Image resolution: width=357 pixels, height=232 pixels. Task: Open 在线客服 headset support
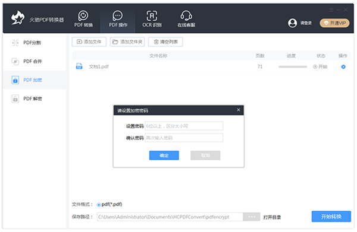(x=186, y=19)
